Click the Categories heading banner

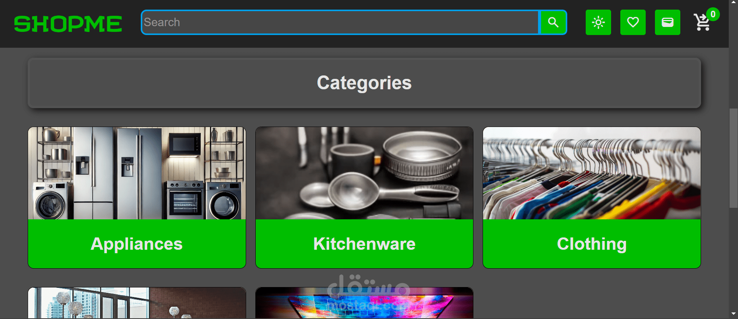(364, 83)
